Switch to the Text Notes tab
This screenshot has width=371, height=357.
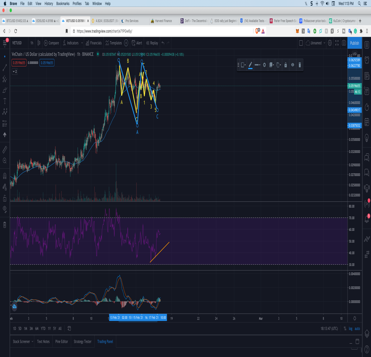[43, 342]
